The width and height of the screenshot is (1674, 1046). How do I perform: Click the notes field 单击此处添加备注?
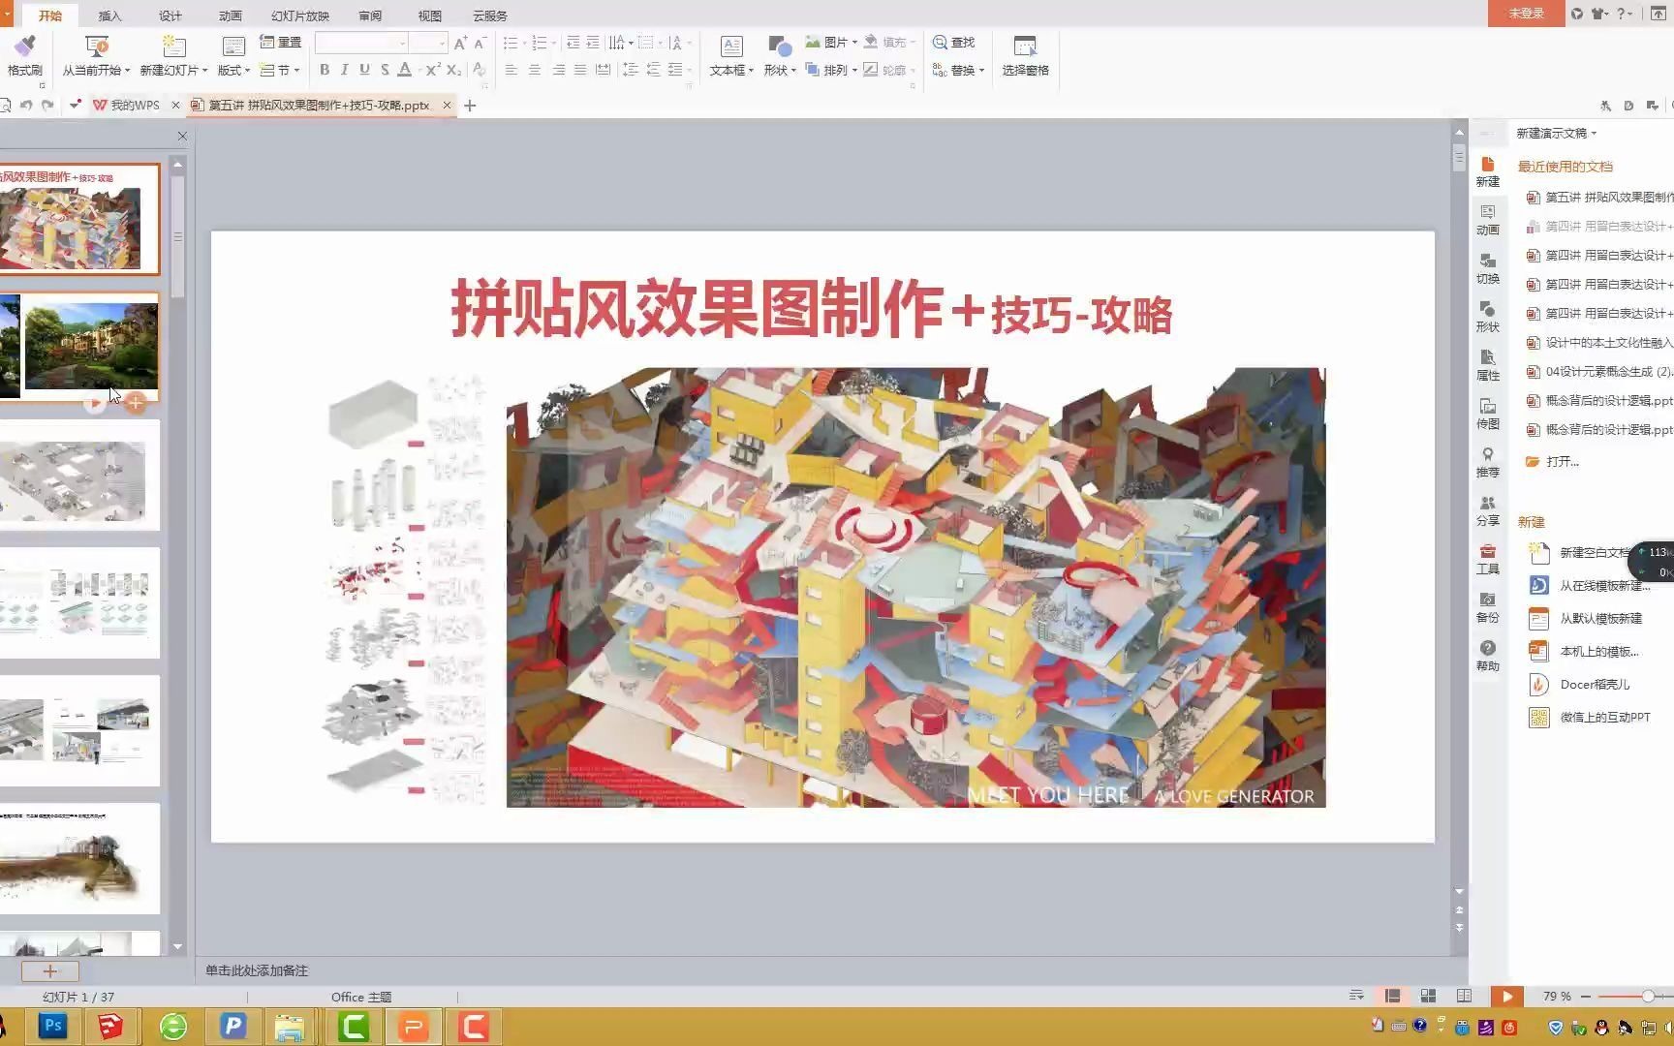(257, 970)
